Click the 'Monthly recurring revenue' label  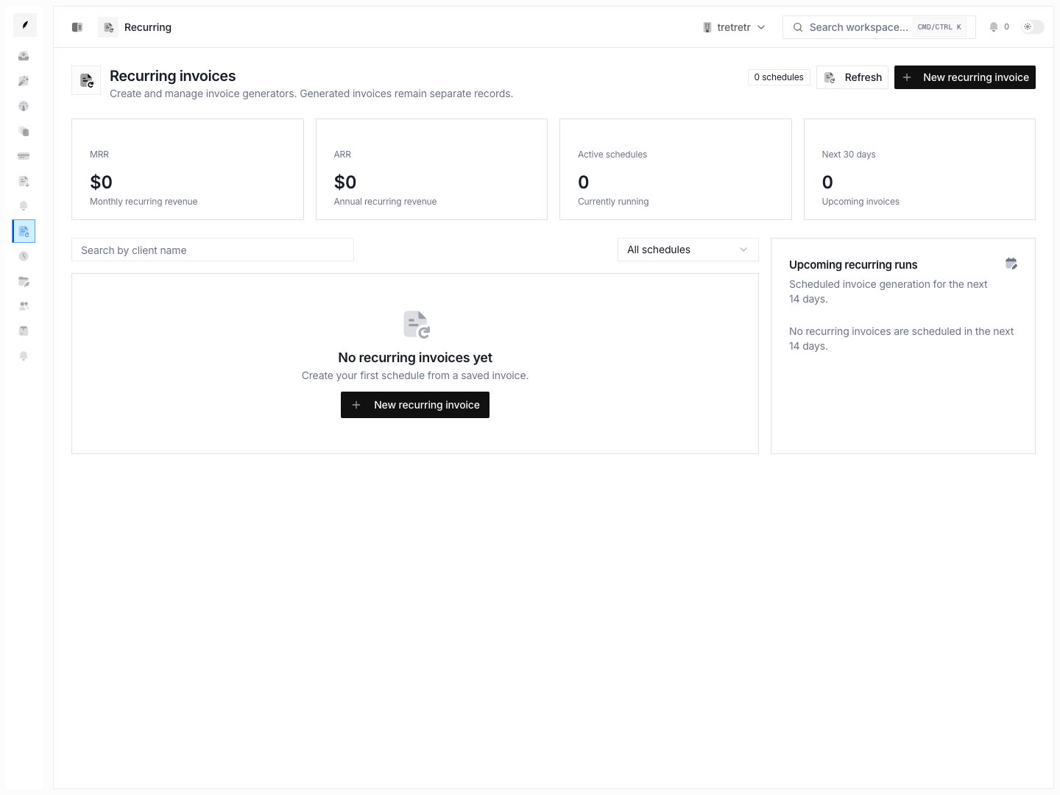coord(144,202)
